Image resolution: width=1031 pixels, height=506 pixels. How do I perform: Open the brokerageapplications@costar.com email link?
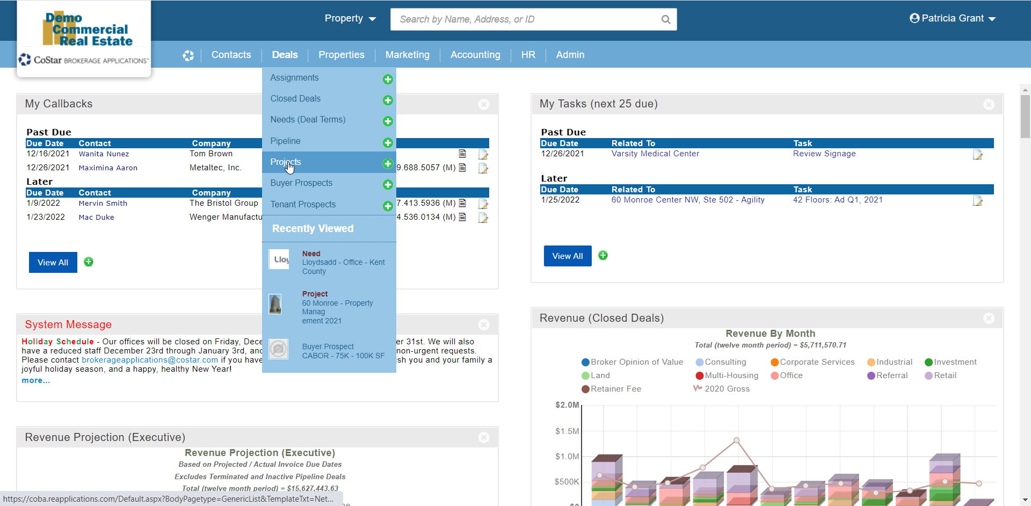point(150,360)
